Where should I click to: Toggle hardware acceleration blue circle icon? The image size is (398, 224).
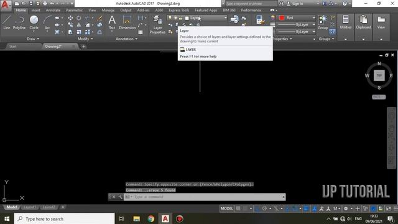point(373,208)
